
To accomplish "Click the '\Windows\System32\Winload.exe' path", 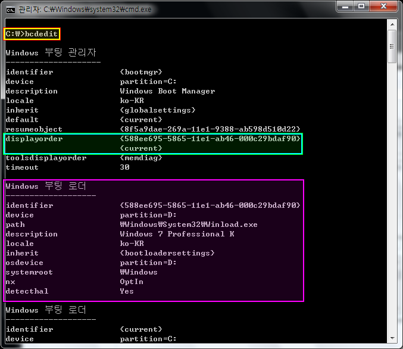I will pyautogui.click(x=189, y=225).
